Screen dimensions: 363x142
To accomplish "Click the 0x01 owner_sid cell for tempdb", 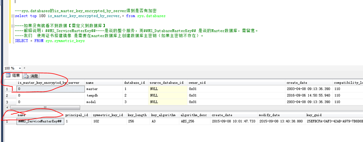I will (x=236, y=95).
